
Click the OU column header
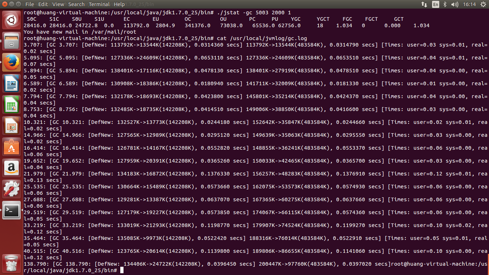click(223, 19)
